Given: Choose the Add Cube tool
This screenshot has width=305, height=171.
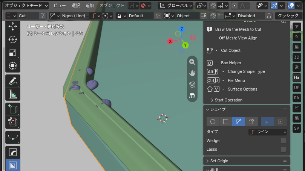Looking at the screenshot, I should [13, 109].
